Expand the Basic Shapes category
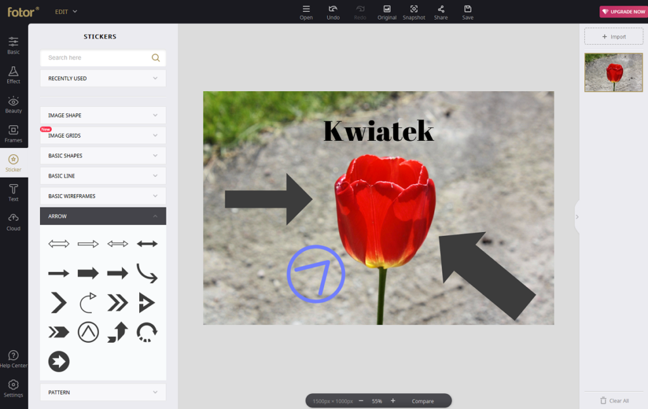 click(x=103, y=156)
